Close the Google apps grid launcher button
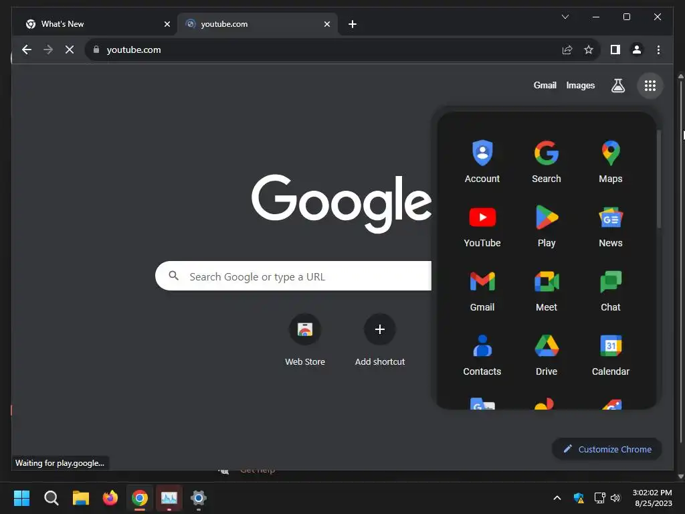This screenshot has width=685, height=514. 650,86
